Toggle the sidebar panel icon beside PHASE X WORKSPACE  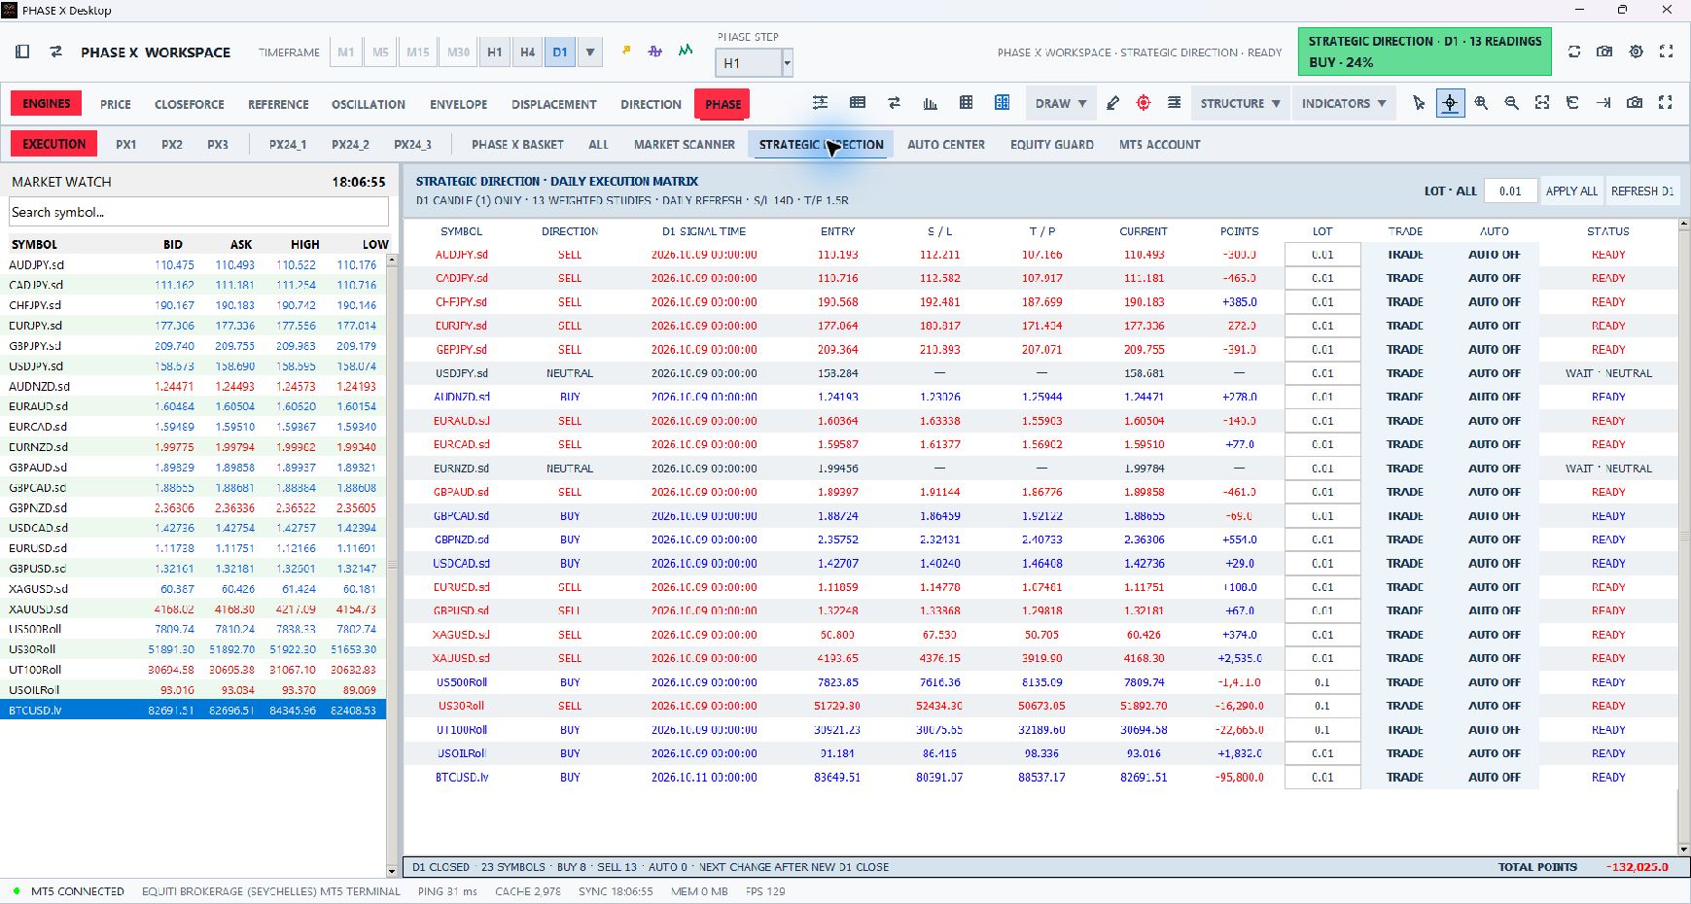pyautogui.click(x=22, y=52)
